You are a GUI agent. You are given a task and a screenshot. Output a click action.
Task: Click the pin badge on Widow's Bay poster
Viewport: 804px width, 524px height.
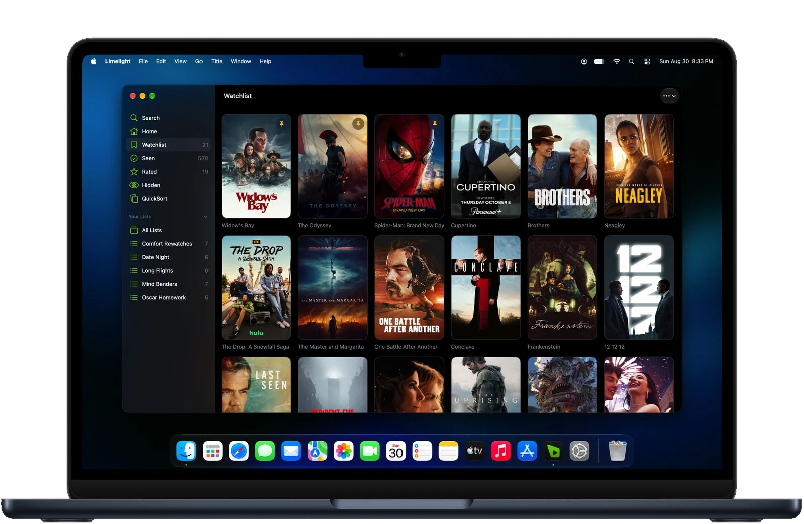click(282, 123)
